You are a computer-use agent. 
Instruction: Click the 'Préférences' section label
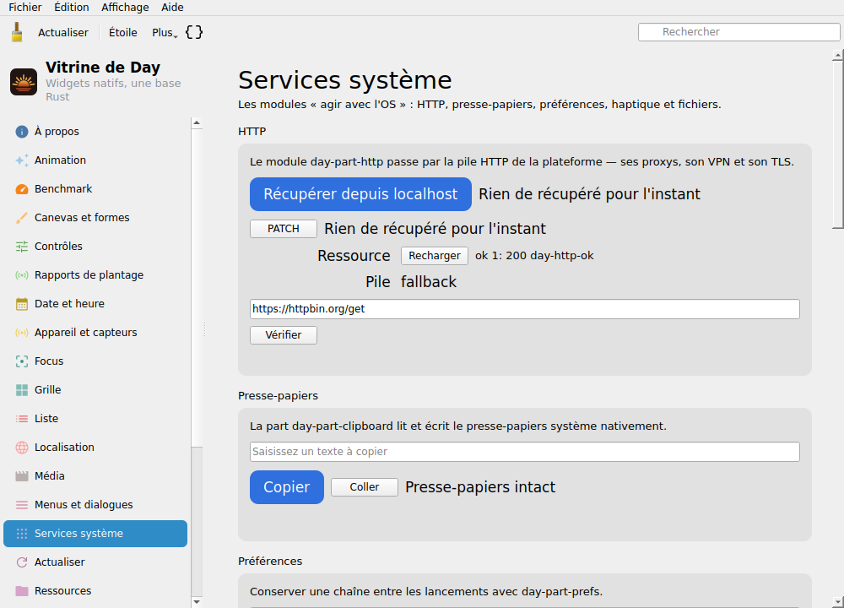(270, 562)
